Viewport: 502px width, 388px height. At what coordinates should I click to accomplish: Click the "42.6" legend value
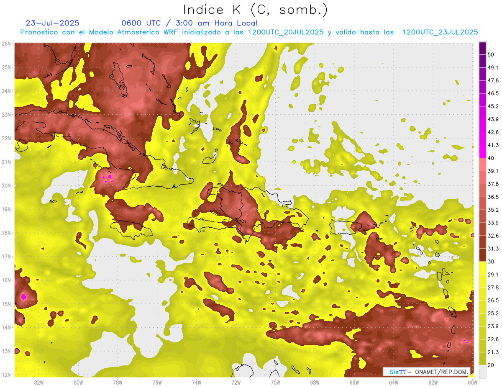[492, 132]
